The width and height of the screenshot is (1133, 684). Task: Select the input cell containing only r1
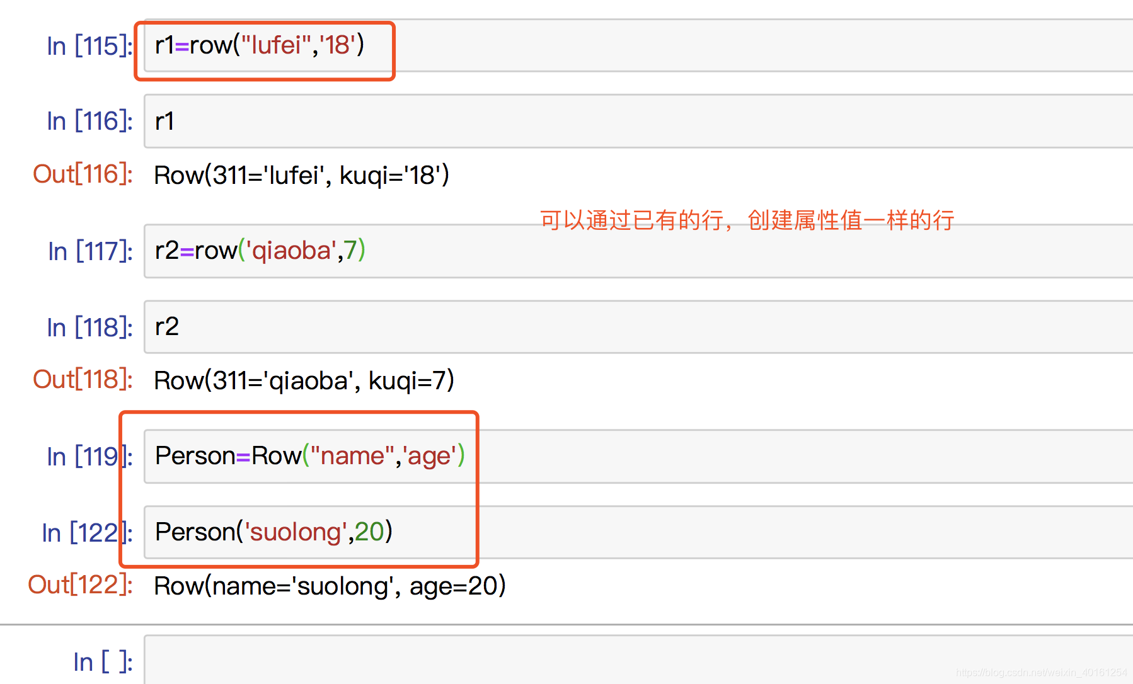click(x=638, y=121)
